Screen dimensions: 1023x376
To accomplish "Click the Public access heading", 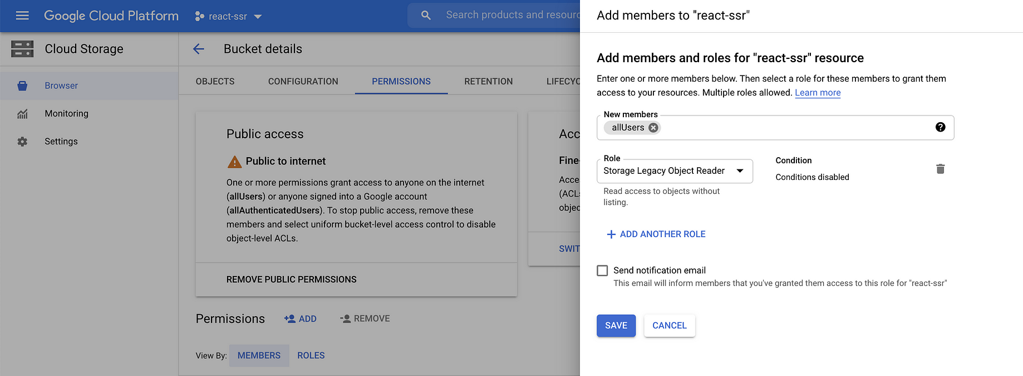I will [265, 134].
